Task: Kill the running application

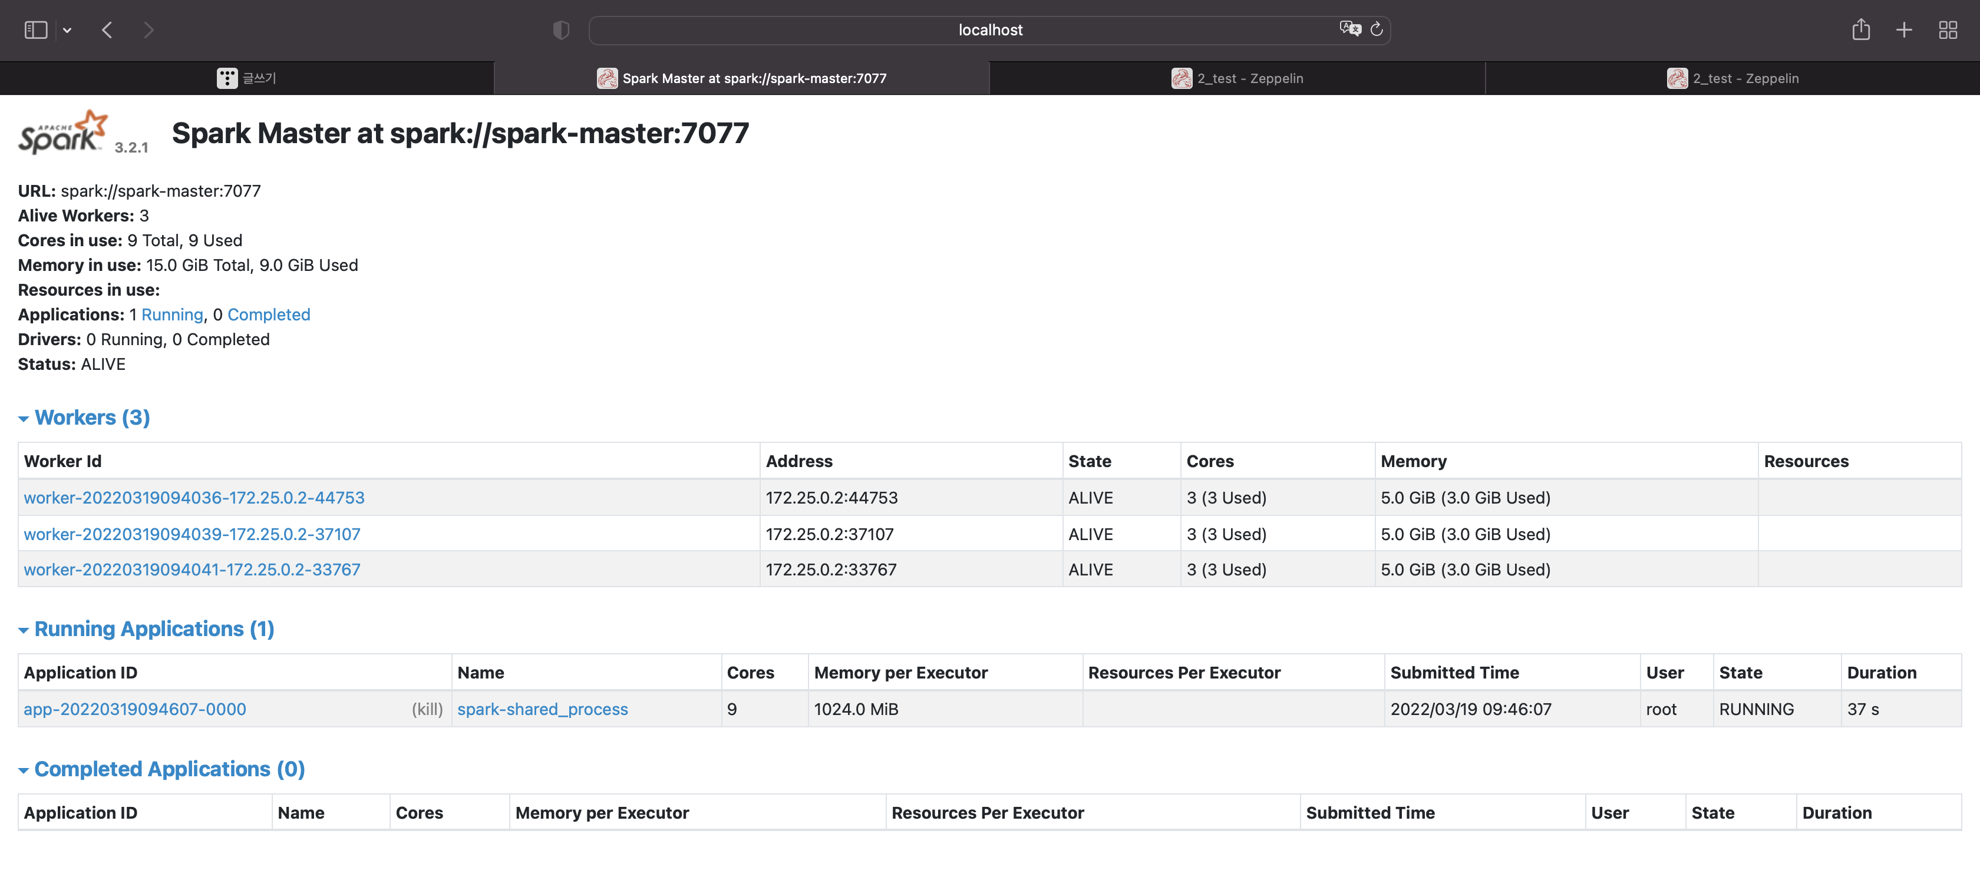Action: (x=427, y=709)
